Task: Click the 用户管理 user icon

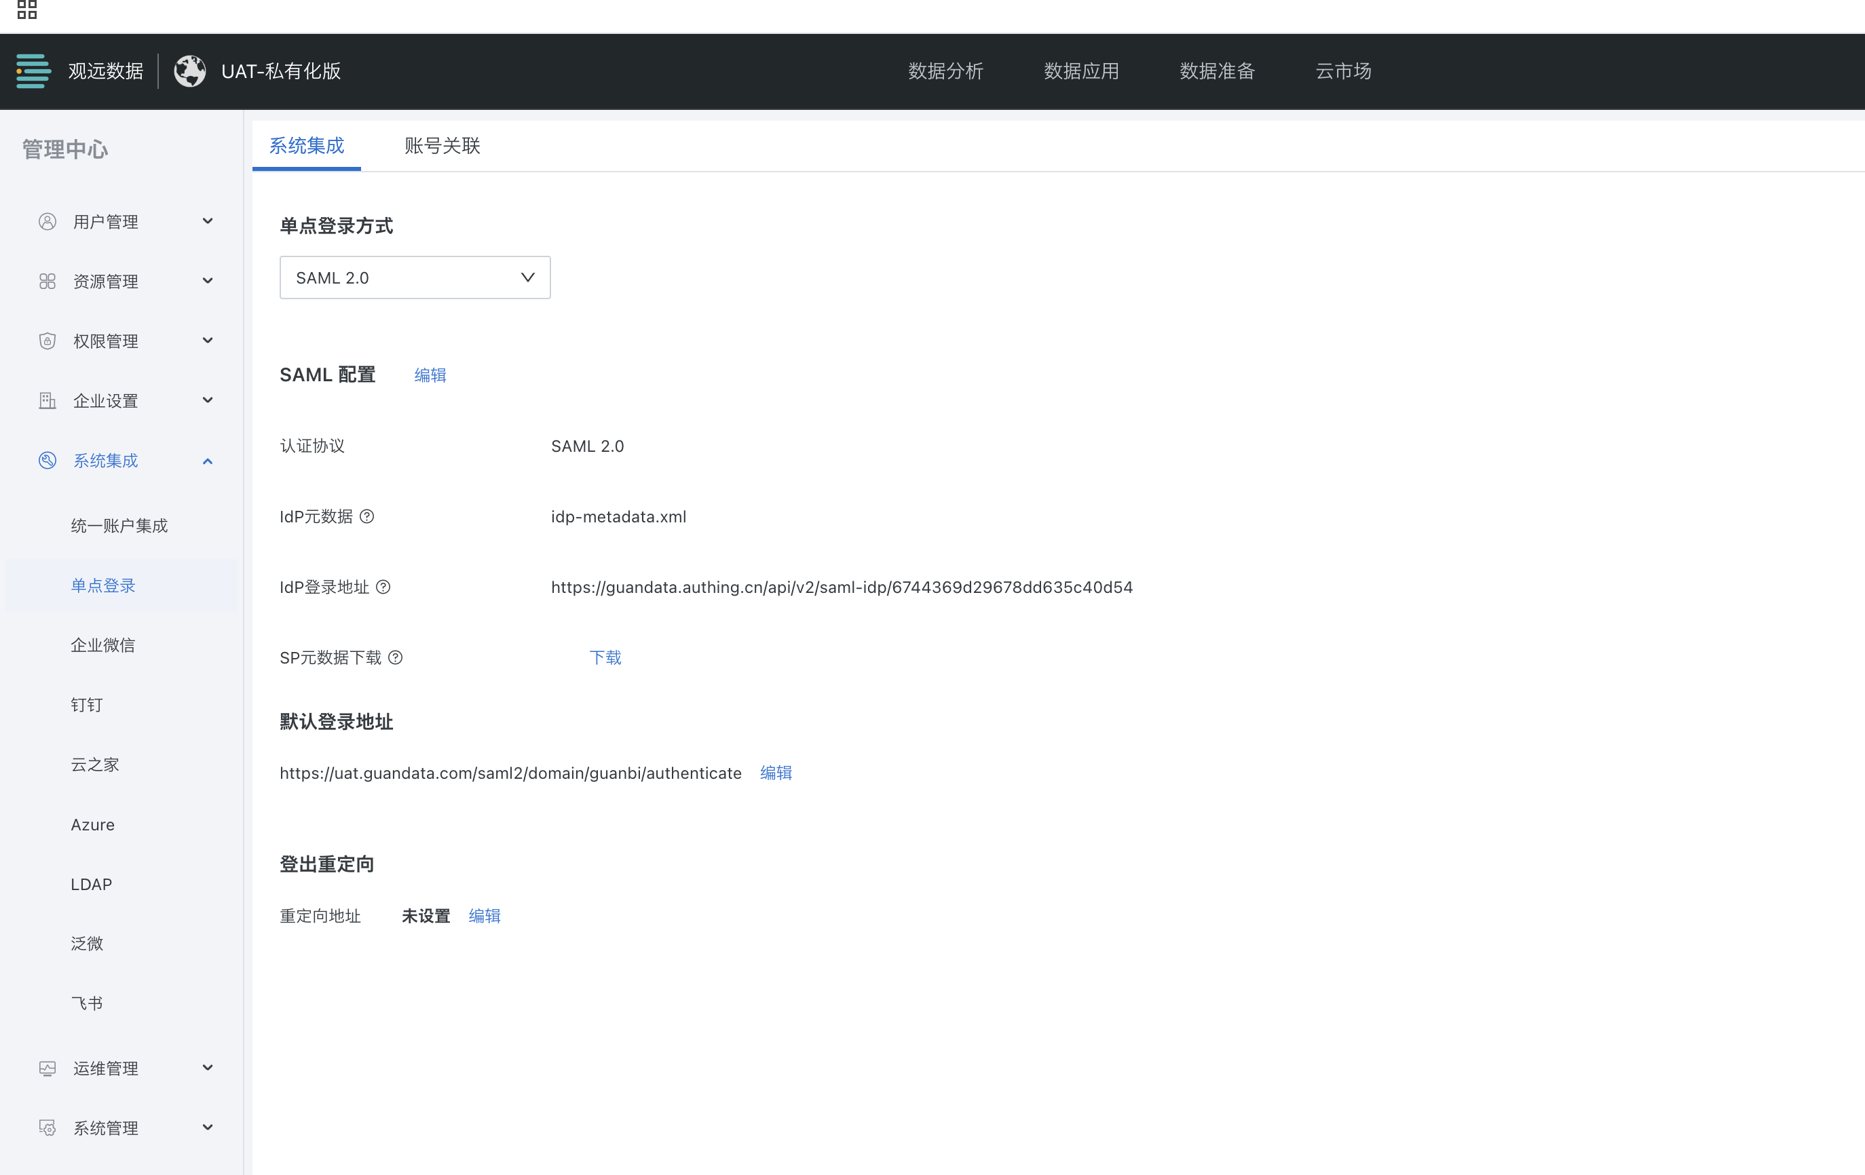Action: click(48, 222)
